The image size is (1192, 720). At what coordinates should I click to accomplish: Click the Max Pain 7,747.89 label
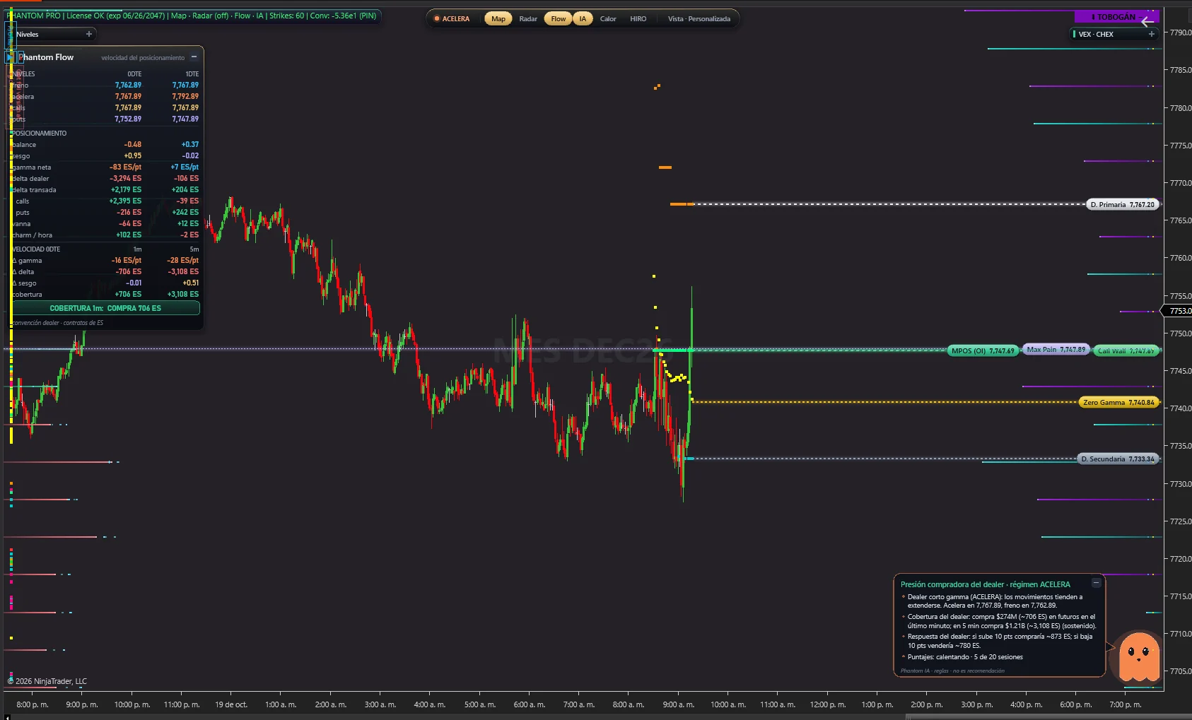tap(1056, 350)
